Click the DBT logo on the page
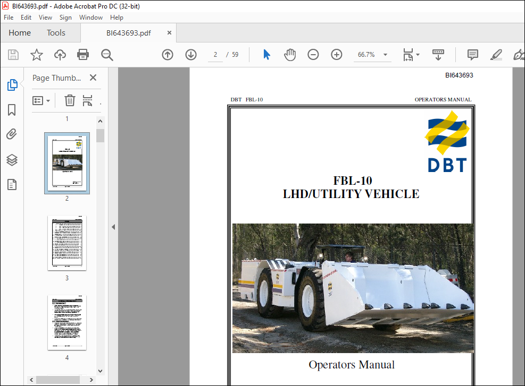Screen dimensions: 525x386 point(447,142)
